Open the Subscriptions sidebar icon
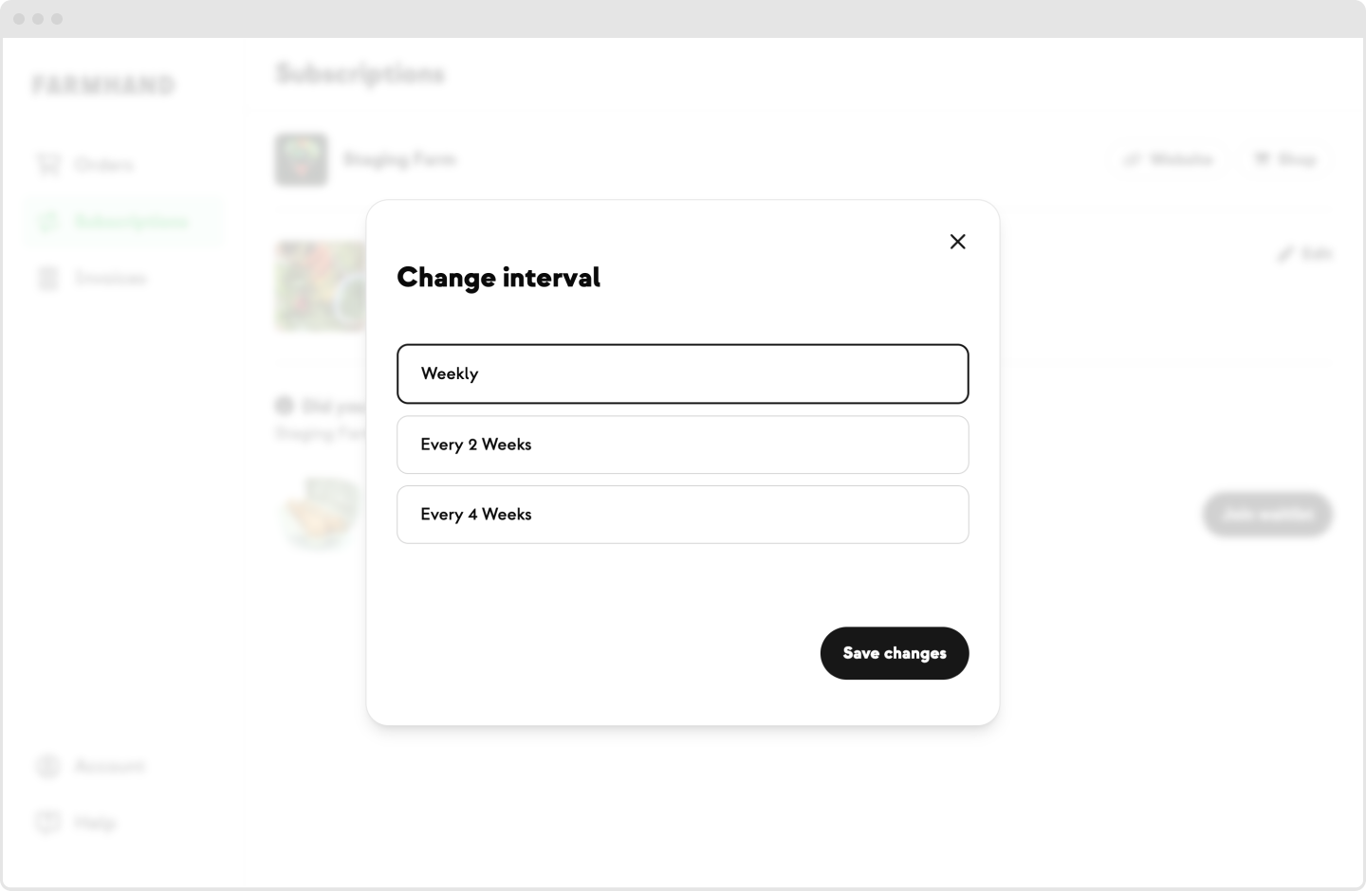Screen dimensions: 1366x891 click(48, 221)
